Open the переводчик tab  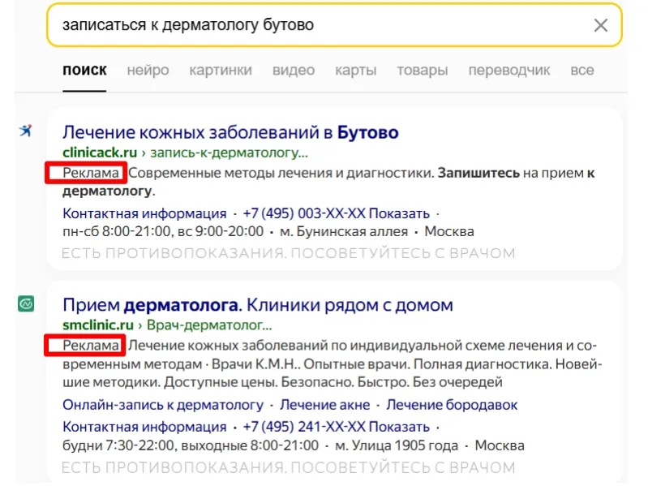509,71
